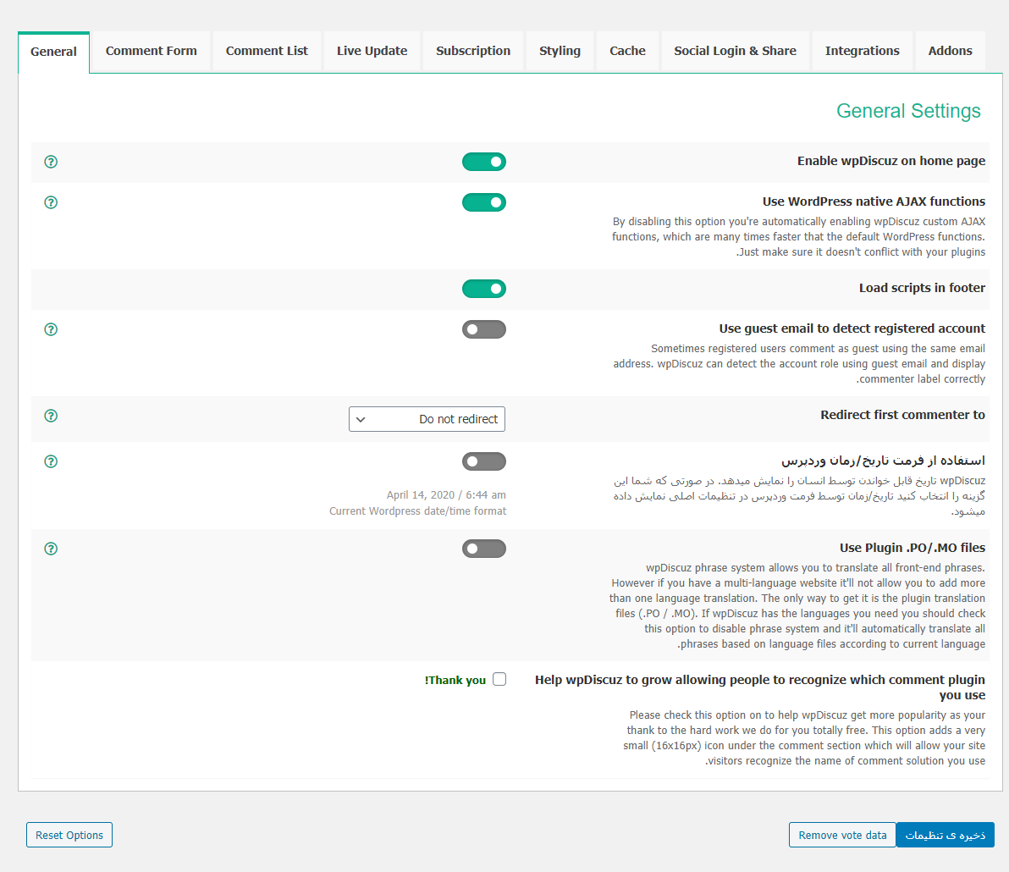Viewport: 1009px width, 872px height.
Task: Enable WordPress date/time format switch
Action: pyautogui.click(x=484, y=461)
